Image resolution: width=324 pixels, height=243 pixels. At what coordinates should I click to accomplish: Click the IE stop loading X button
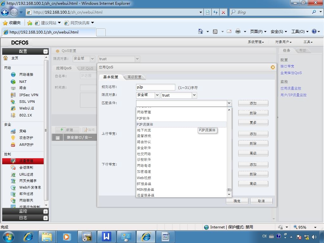pos(223,12)
